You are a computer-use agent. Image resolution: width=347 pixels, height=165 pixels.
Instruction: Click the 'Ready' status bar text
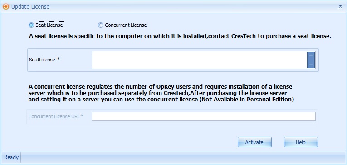pyautogui.click(x=11, y=157)
